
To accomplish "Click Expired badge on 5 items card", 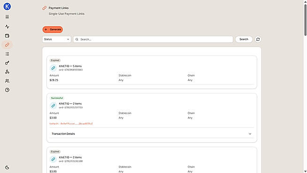I will coord(55,61).
